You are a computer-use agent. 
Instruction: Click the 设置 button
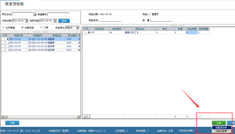[x=12, y=123]
